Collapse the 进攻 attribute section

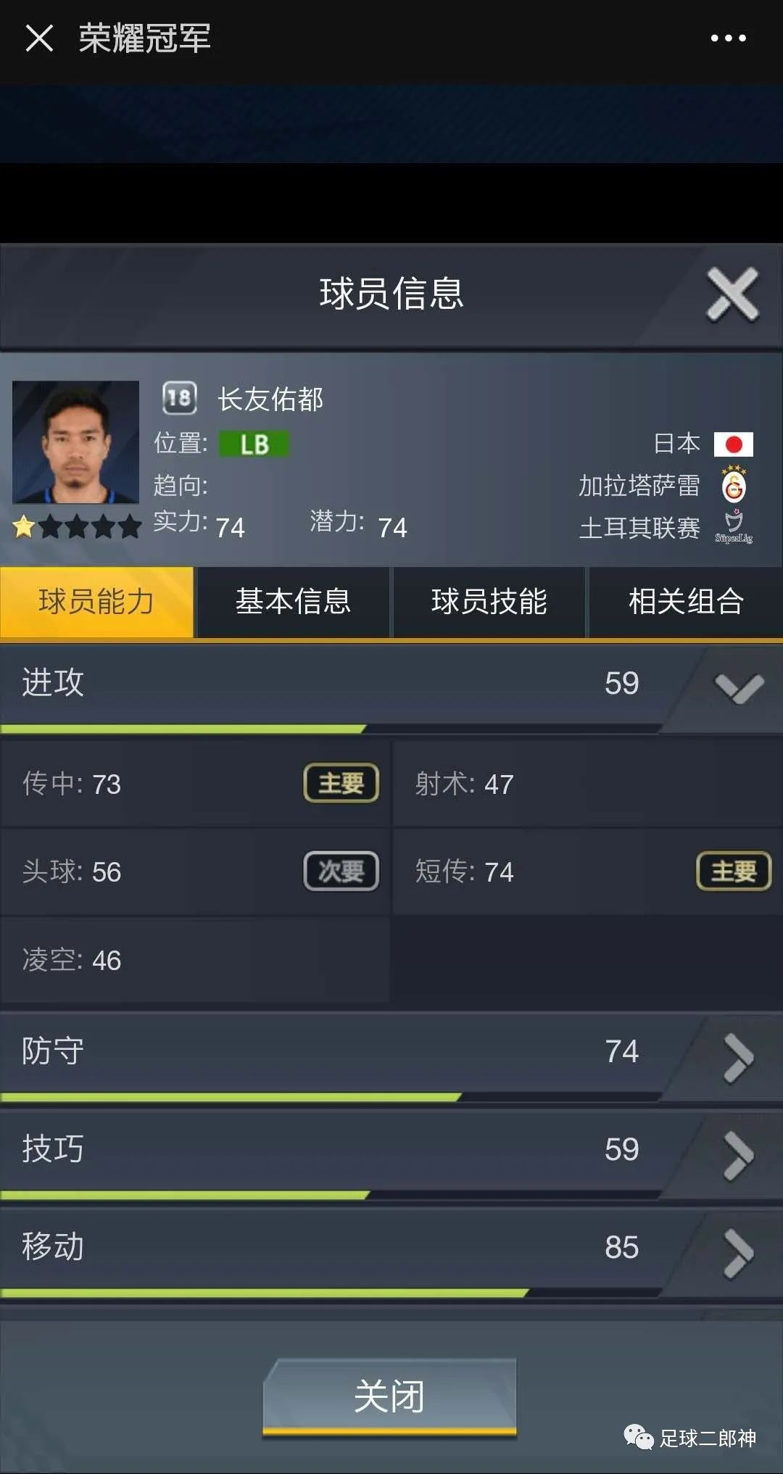point(738,688)
